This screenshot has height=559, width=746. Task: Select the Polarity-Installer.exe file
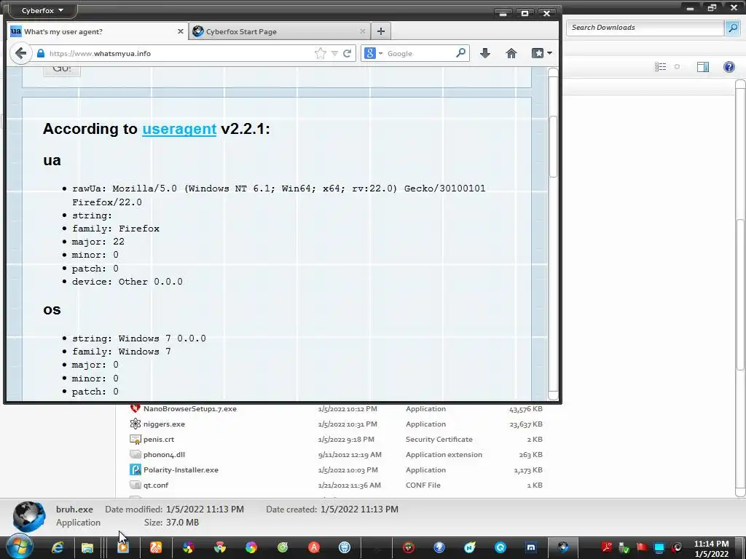[181, 470]
